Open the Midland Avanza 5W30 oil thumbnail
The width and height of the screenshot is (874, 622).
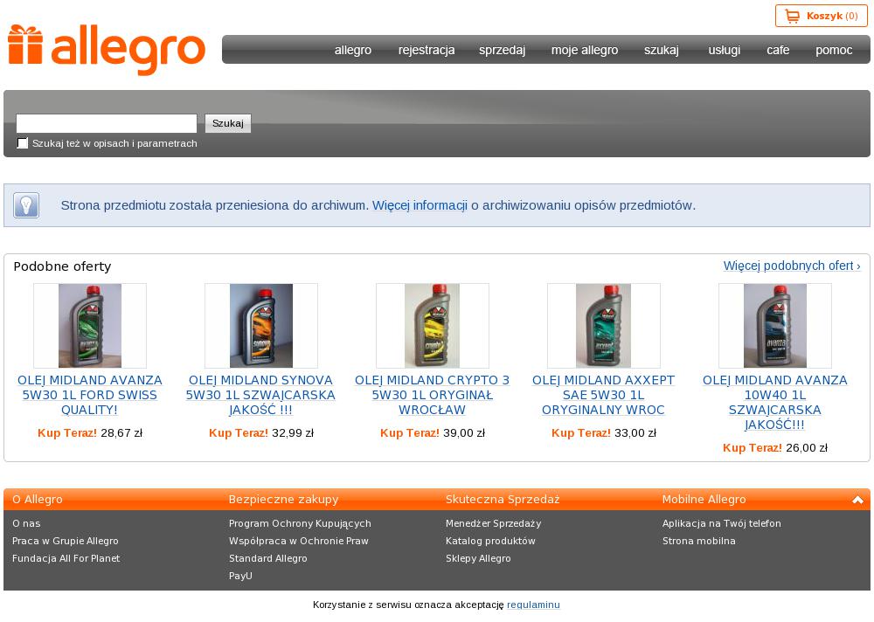coord(90,326)
